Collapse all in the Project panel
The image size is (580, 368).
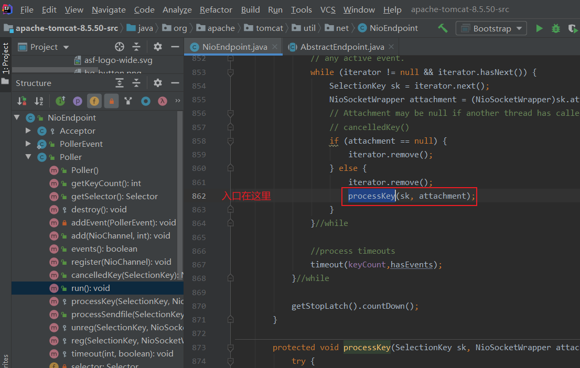pyautogui.click(x=136, y=47)
